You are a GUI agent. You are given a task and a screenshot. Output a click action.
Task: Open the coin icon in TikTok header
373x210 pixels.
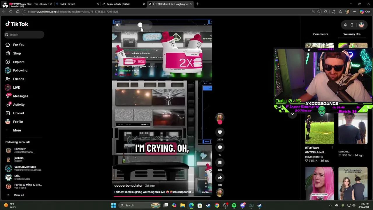(345, 25)
